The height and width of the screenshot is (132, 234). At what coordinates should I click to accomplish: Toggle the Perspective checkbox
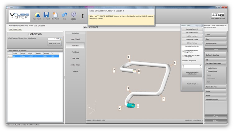(x=207, y=71)
